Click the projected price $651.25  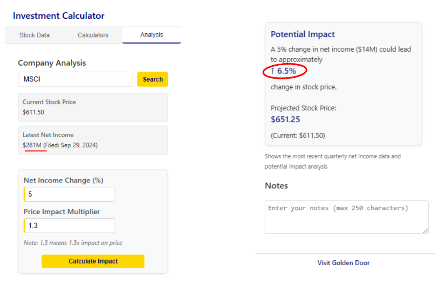[286, 119]
